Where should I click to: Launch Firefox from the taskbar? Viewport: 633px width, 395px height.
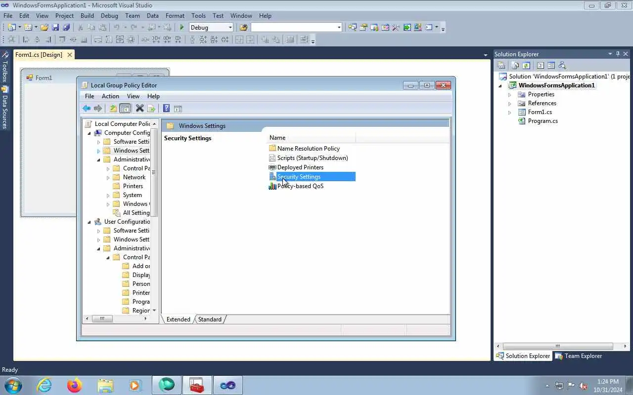click(75, 385)
